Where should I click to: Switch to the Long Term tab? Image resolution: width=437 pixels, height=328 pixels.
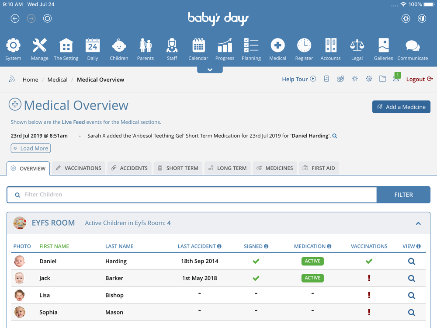click(227, 168)
